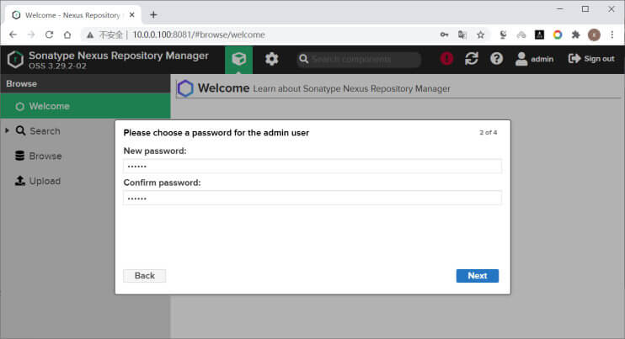Open a new browser tab
This screenshot has height=339, width=625.
pyautogui.click(x=153, y=15)
